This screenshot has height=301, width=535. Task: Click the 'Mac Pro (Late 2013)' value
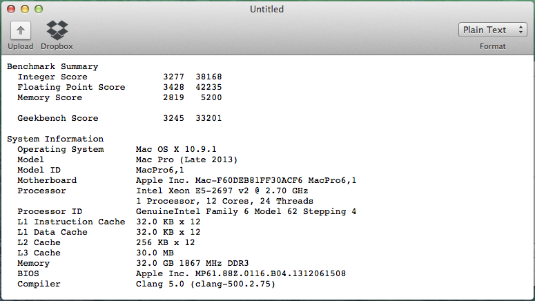186,159
